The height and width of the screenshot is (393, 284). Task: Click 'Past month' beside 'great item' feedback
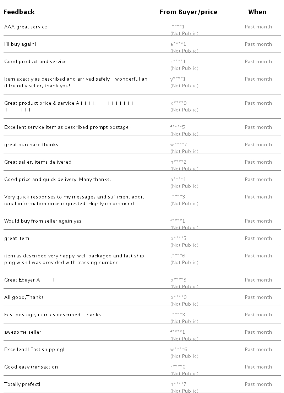click(258, 239)
